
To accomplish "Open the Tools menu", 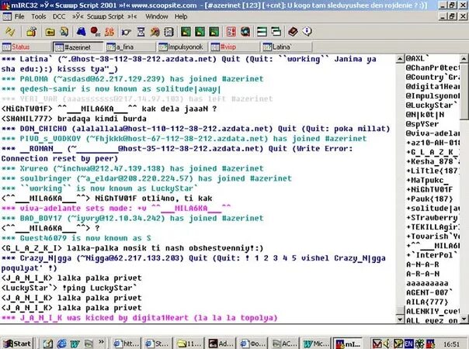I will pos(39,16).
